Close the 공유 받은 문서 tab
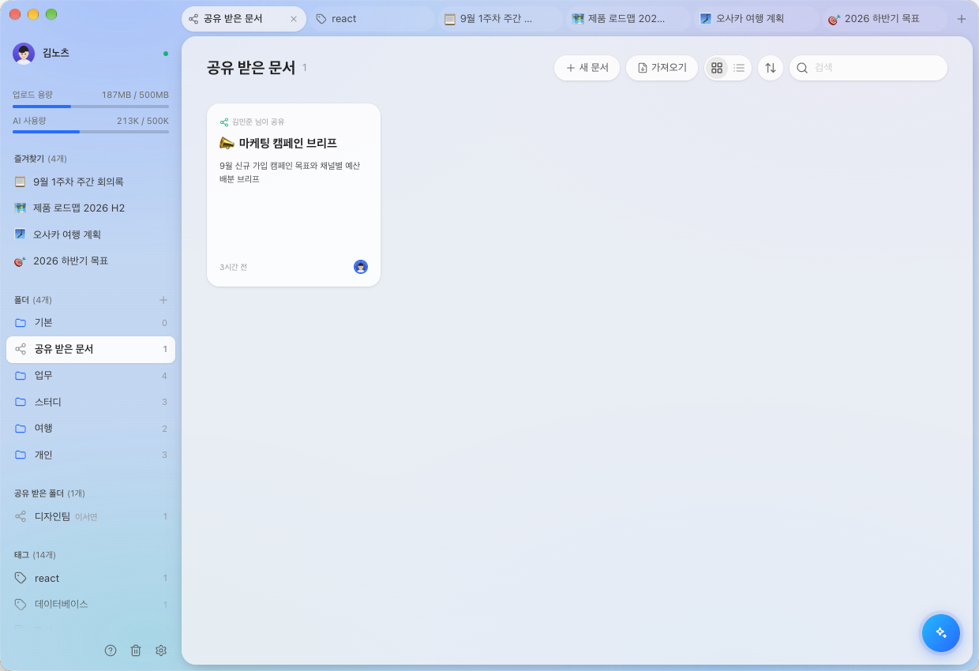 click(x=294, y=19)
